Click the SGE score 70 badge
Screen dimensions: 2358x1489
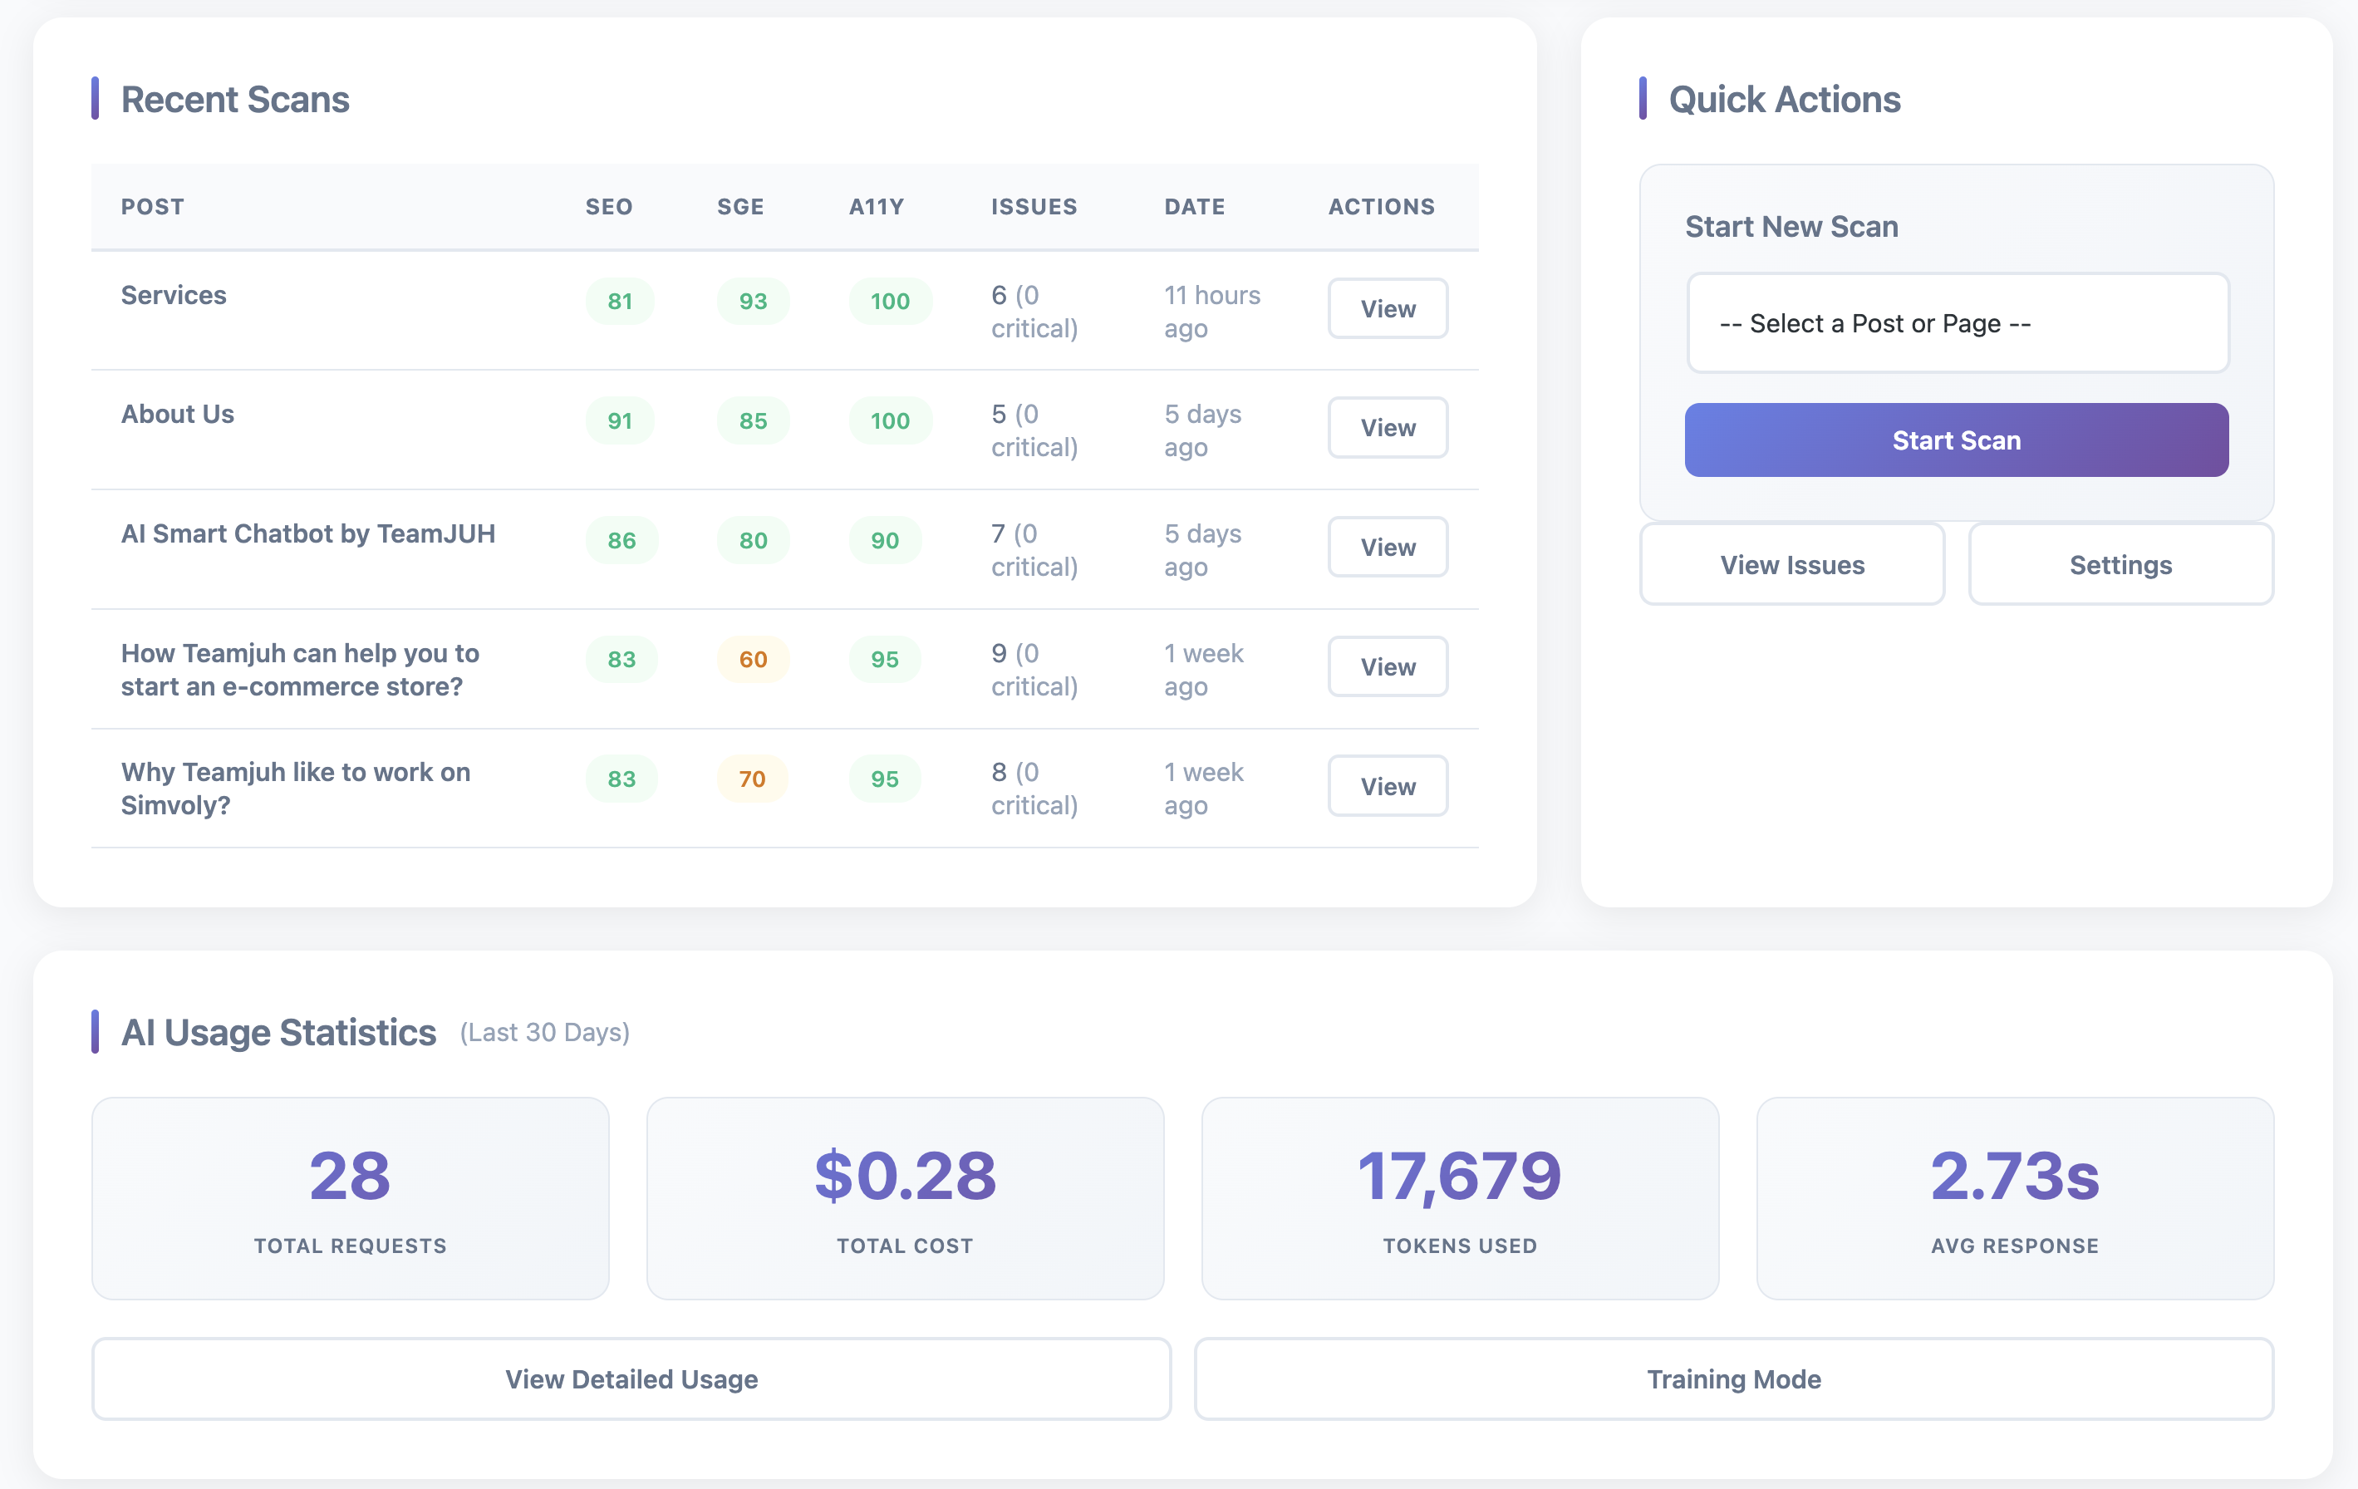click(752, 779)
